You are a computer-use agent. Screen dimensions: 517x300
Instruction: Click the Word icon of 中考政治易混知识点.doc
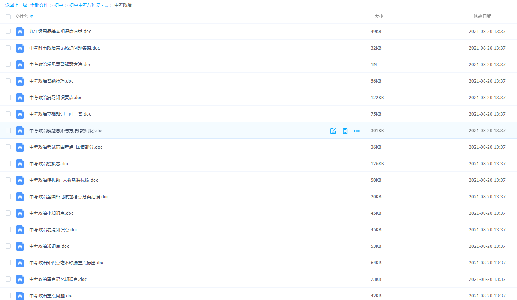[20, 230]
